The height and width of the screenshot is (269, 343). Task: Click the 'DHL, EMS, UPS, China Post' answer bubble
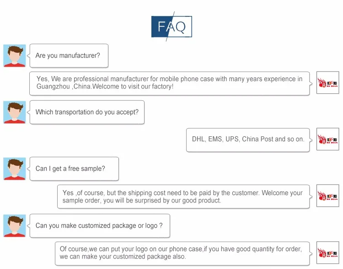pos(248,139)
